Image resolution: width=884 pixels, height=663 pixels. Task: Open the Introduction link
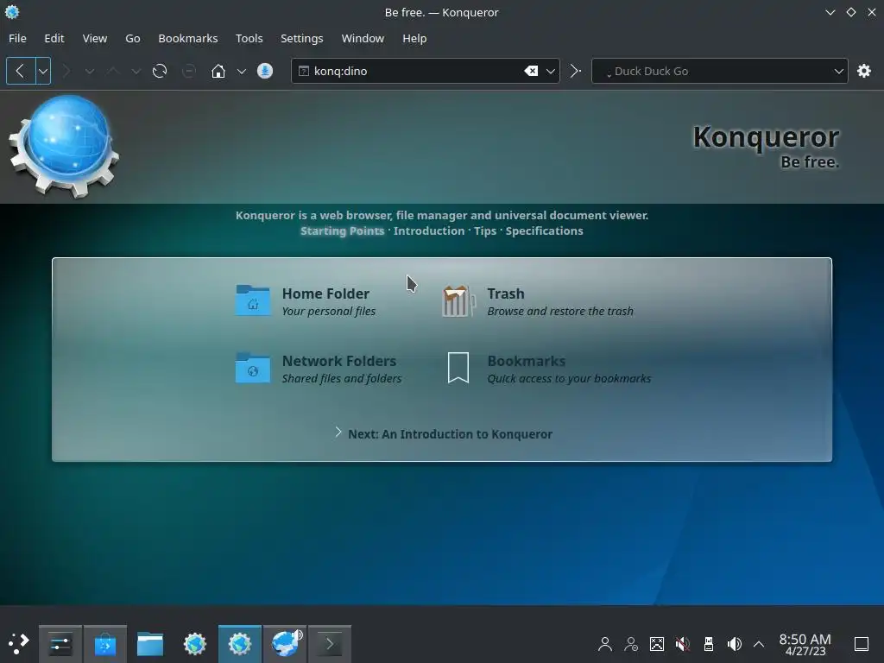[429, 230]
